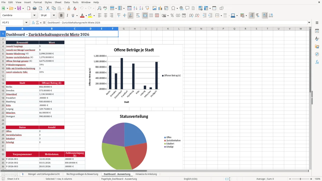This screenshot has width=322, height=181.
Task: Open the Format menu
Action: [38, 2]
